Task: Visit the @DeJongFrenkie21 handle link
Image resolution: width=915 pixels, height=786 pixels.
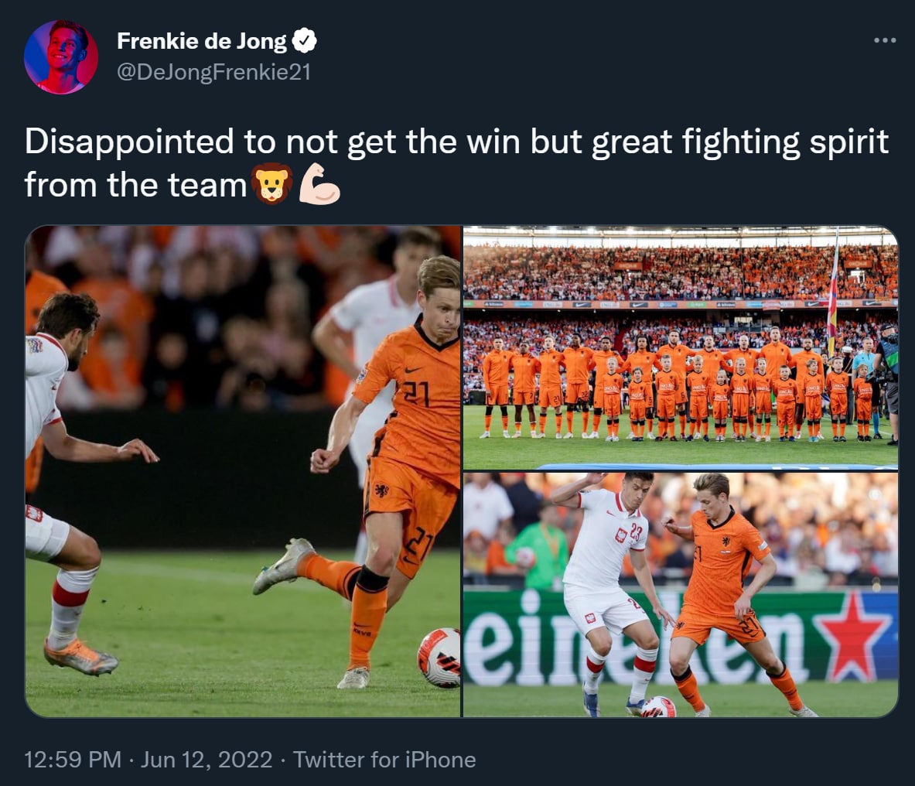Action: [x=214, y=72]
